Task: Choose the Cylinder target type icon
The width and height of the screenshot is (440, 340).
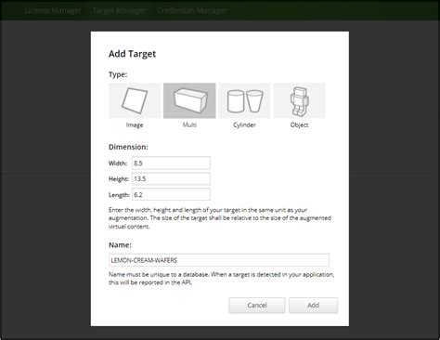Action: 244,100
